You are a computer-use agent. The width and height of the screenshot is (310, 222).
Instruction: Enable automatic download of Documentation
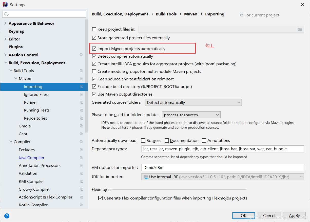[x=166, y=140]
